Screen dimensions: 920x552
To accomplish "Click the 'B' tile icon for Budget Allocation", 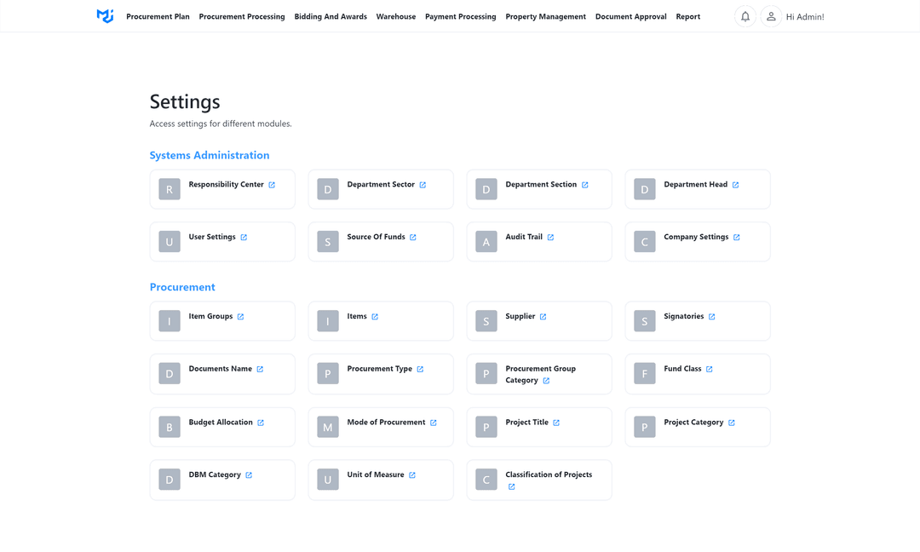I will [170, 427].
